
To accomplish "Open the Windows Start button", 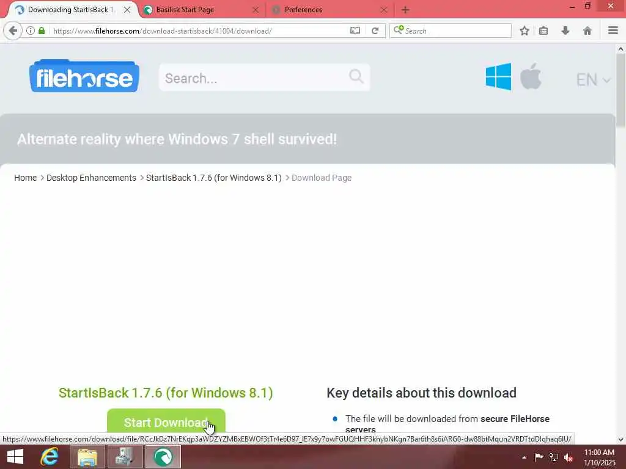I will point(15,457).
